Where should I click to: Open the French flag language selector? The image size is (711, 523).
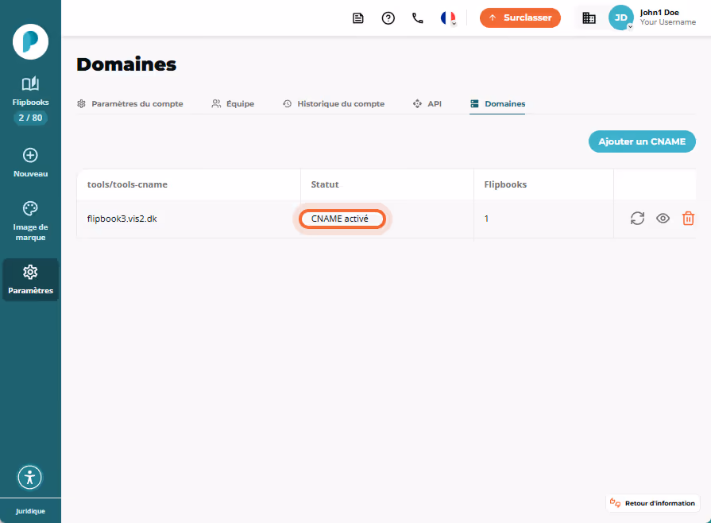coord(449,18)
